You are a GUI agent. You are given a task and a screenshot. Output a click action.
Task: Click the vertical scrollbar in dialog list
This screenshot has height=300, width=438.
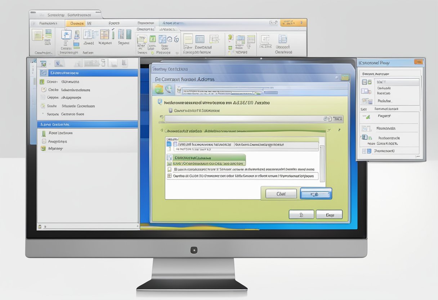322,162
